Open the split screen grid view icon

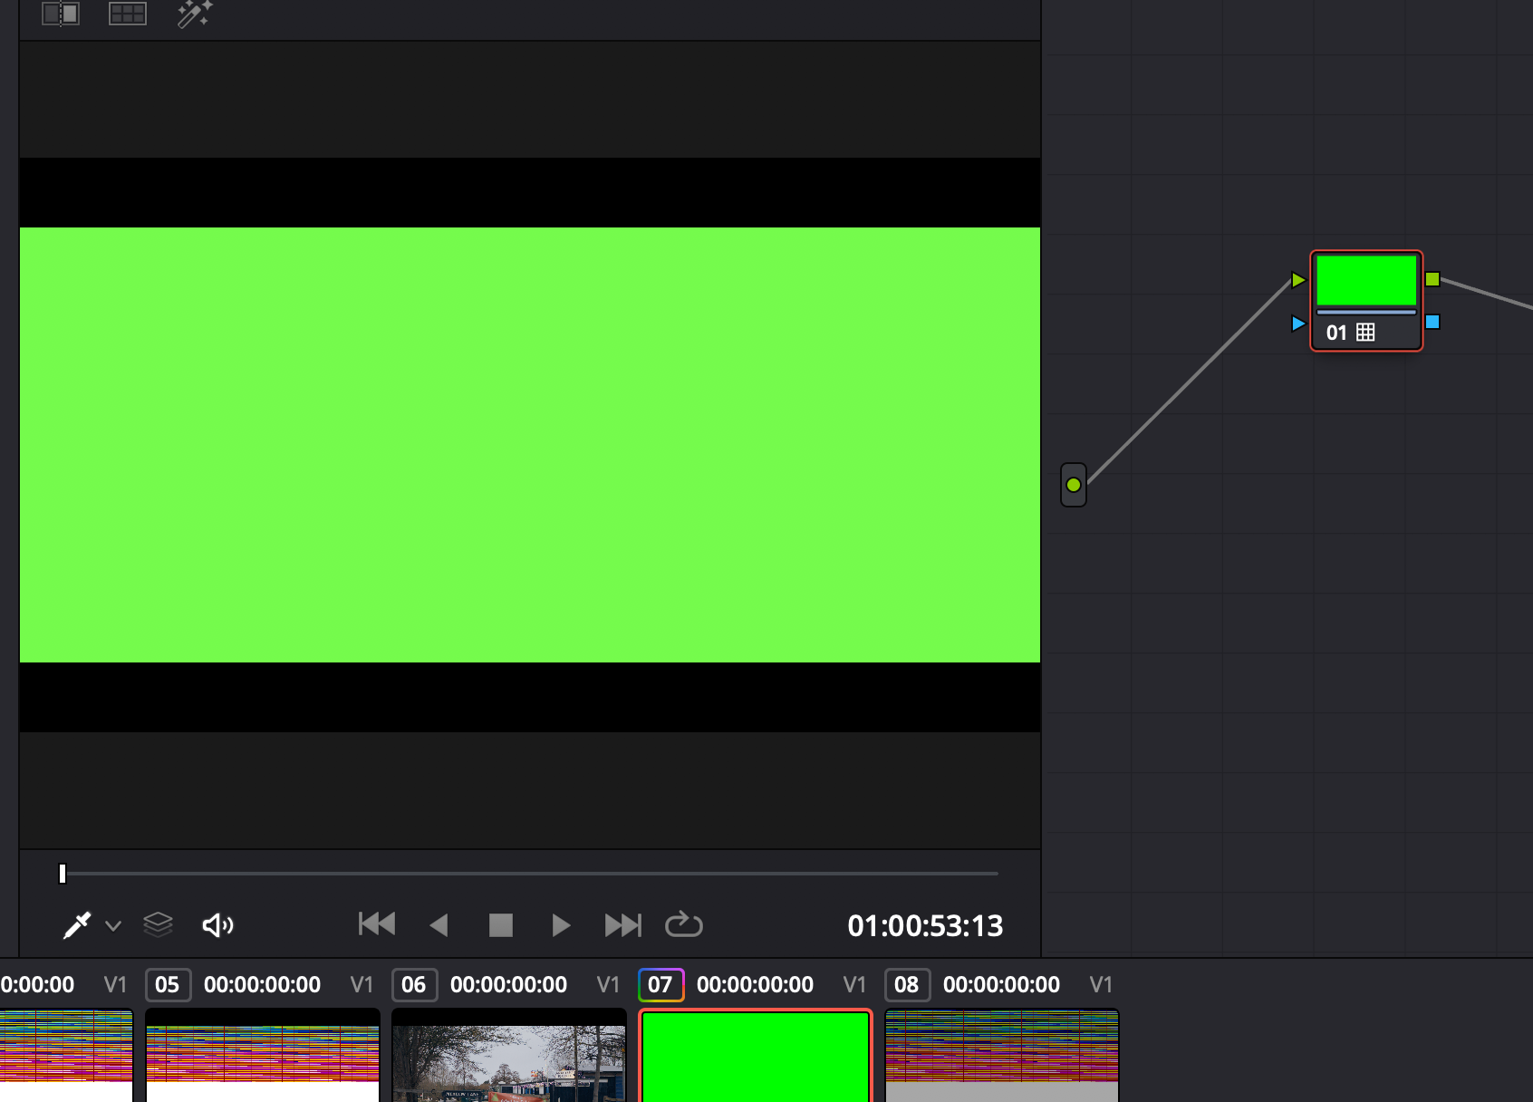tap(128, 14)
